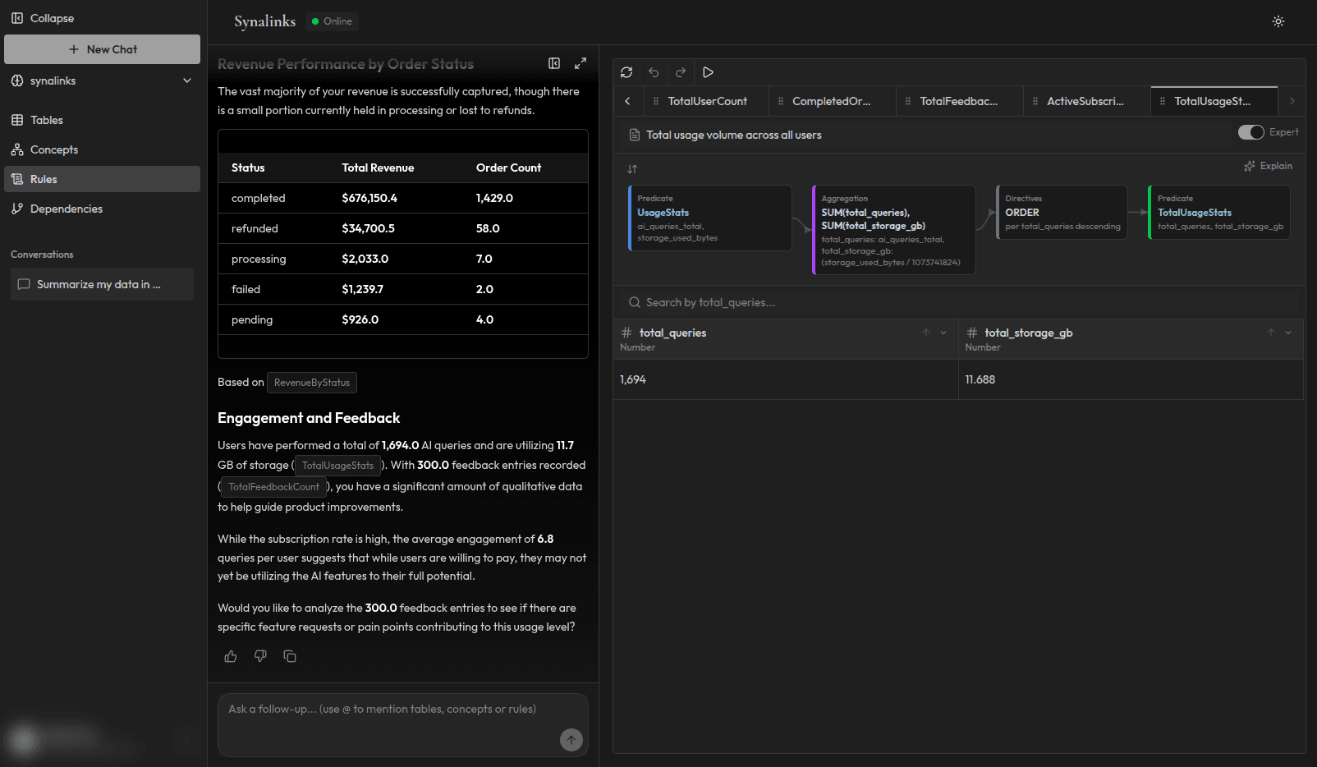Toggle ascending sort on total_queries
The image size is (1317, 767).
tap(925, 333)
